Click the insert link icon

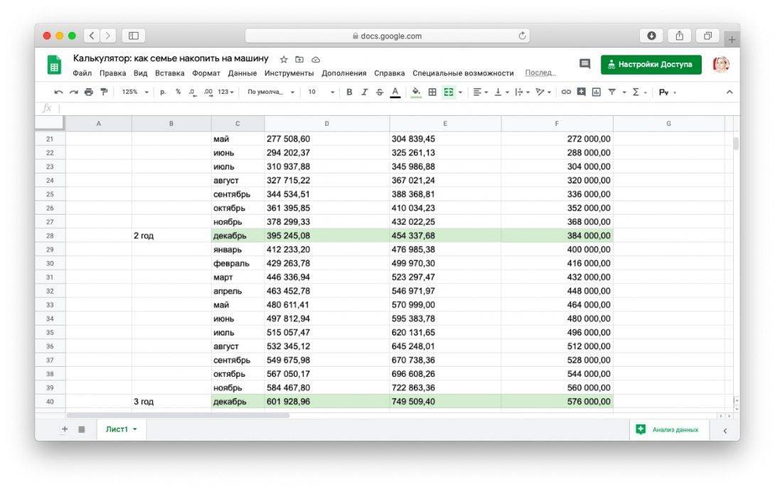[566, 92]
